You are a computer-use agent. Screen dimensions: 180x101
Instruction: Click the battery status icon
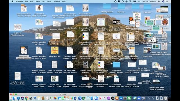pos(134,1)
